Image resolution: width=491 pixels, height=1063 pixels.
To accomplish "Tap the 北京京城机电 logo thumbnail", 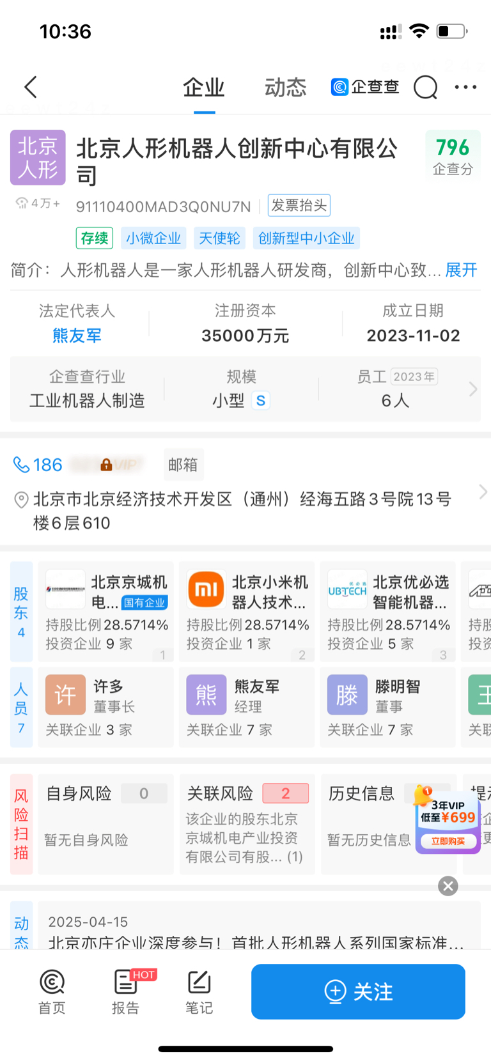I will 65,589.
